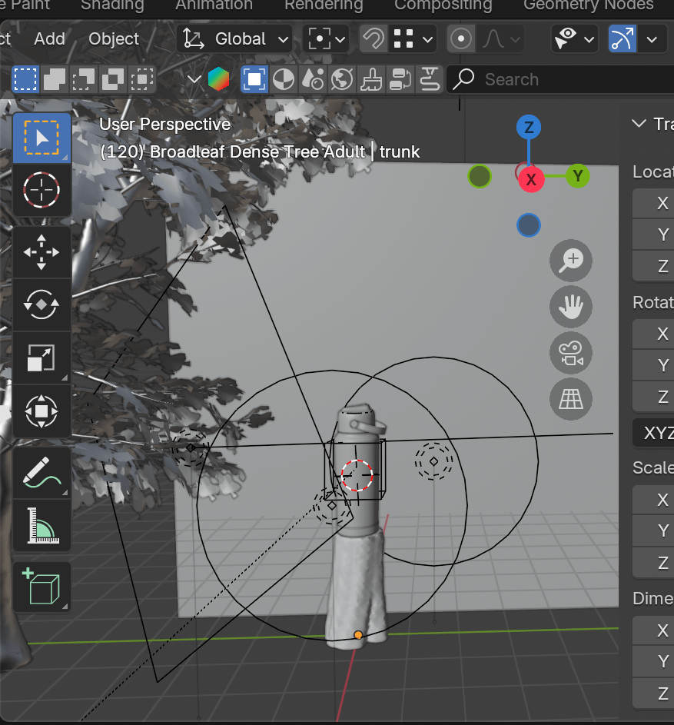
Task: Toggle snapping magnet icon
Action: [374, 38]
